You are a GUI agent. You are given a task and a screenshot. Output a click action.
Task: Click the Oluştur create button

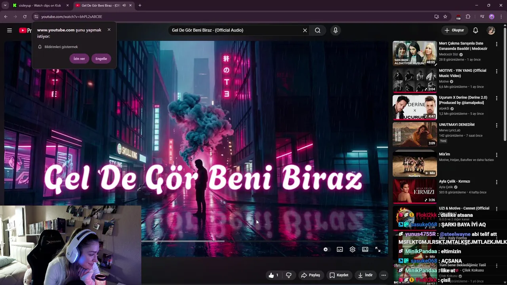click(454, 30)
